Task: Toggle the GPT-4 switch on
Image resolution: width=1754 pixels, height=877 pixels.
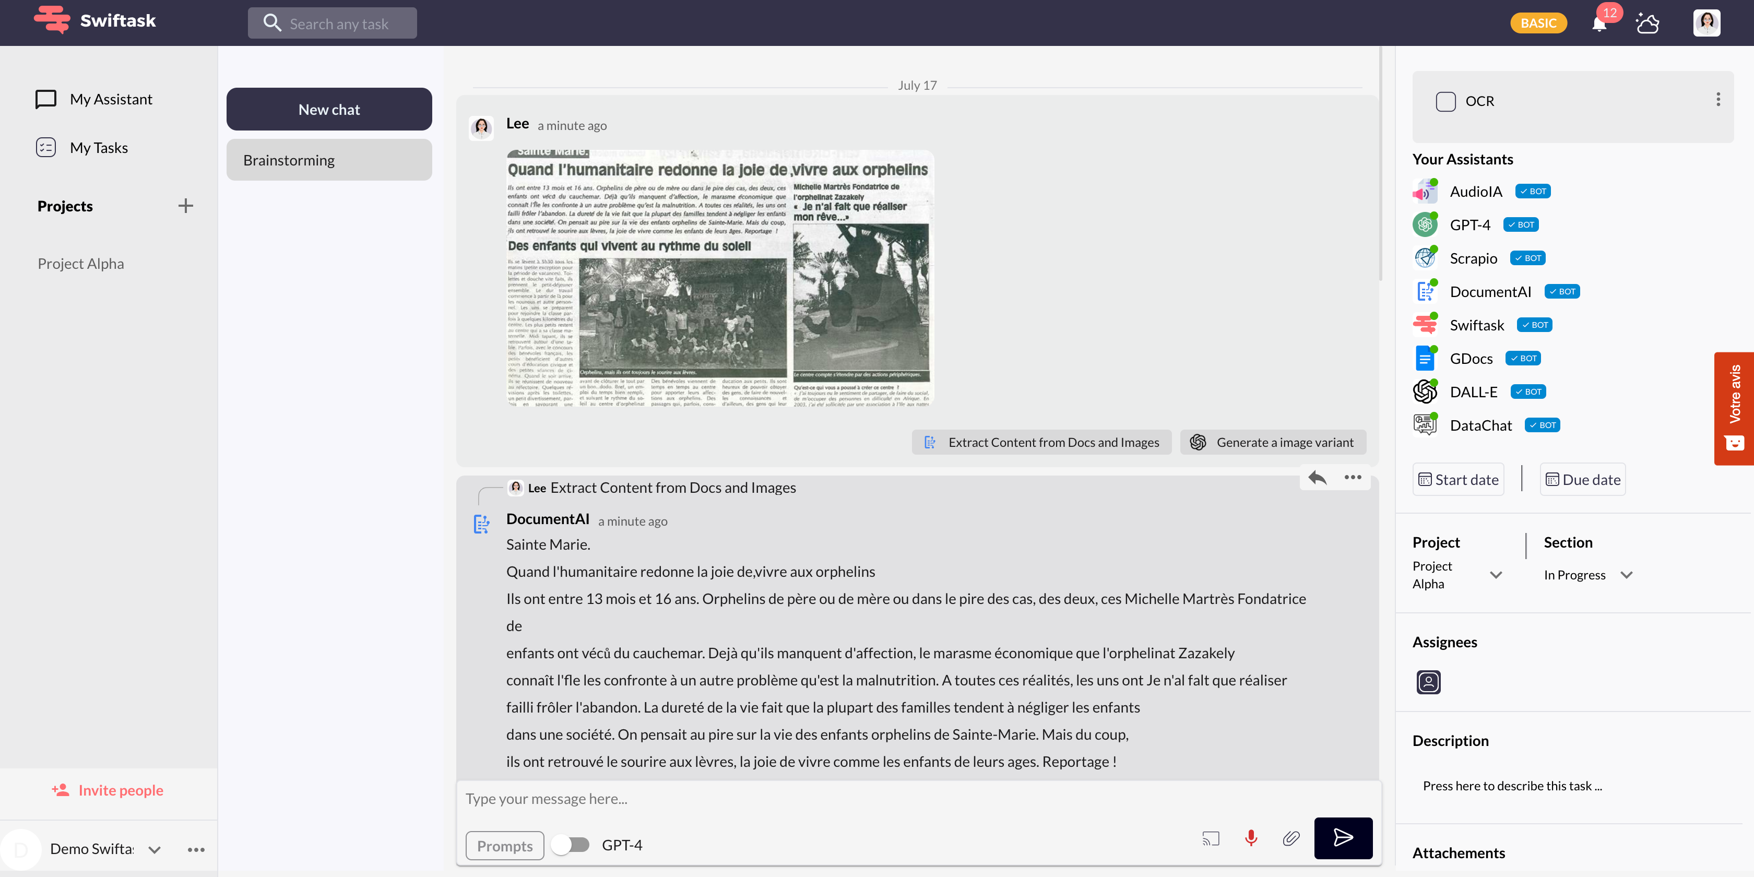Action: (x=571, y=845)
